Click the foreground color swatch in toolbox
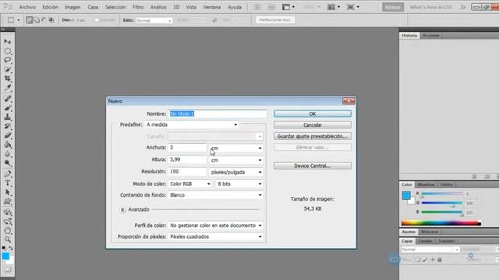The width and height of the screenshot is (499, 280). click(x=5, y=256)
